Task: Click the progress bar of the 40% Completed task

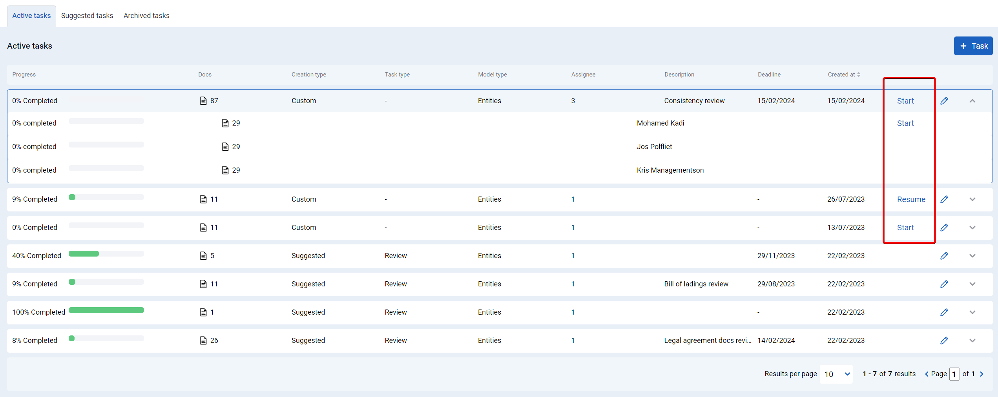Action: pos(106,254)
